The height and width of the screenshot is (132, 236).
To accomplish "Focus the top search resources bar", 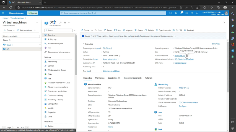I will 113,13.
